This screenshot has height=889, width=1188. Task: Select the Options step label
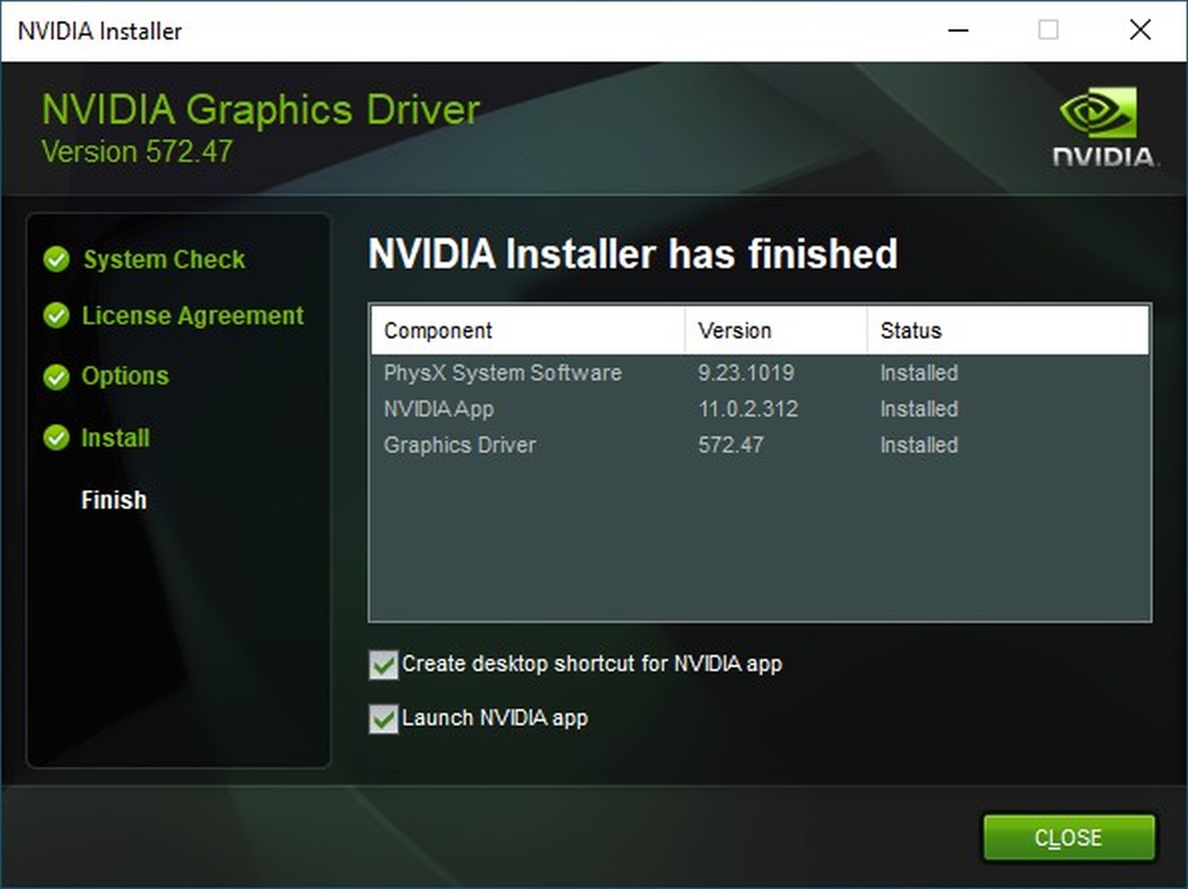click(125, 376)
